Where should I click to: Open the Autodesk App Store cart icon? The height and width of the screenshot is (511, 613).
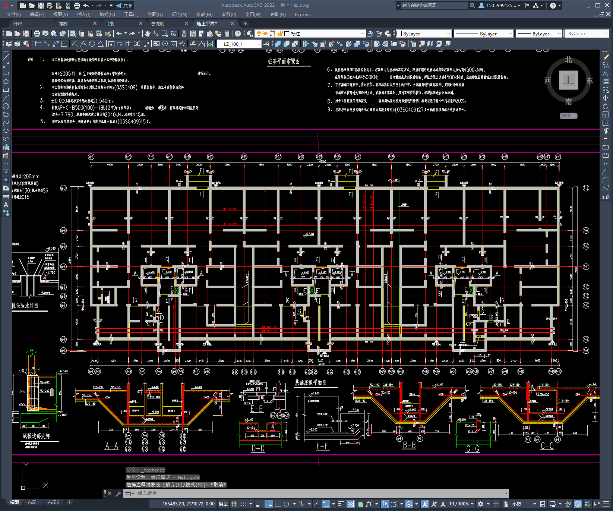[x=527, y=6]
